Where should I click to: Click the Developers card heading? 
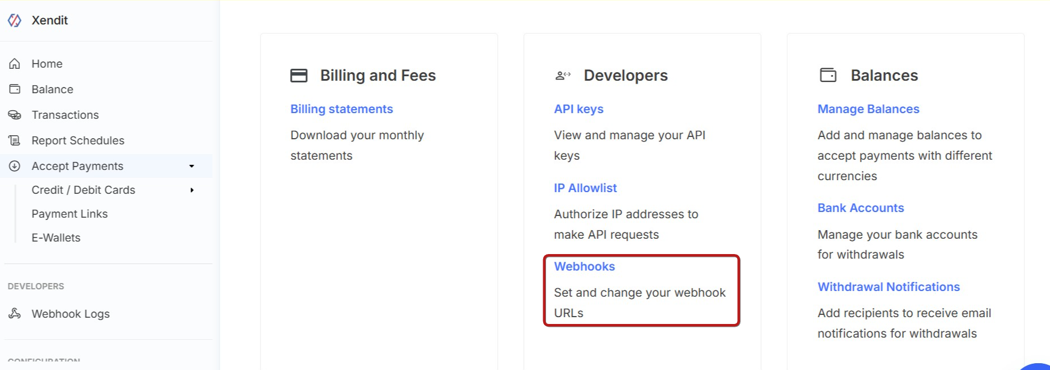tap(626, 76)
